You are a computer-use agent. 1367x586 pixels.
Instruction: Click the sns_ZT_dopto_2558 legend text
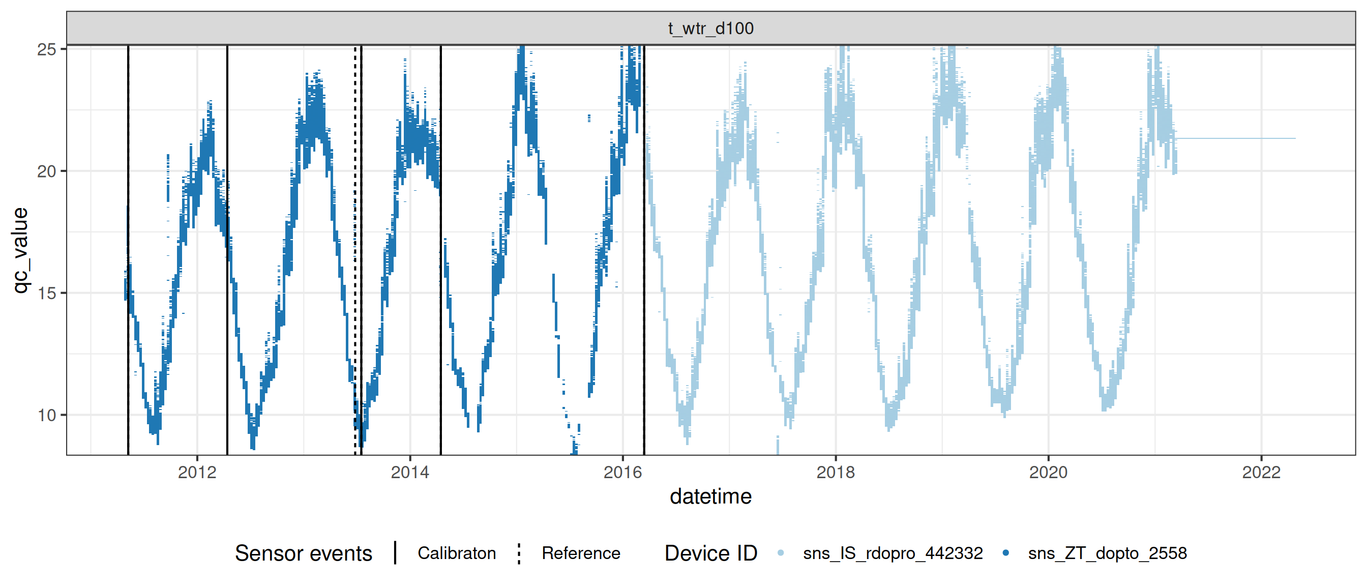[x=1107, y=553]
